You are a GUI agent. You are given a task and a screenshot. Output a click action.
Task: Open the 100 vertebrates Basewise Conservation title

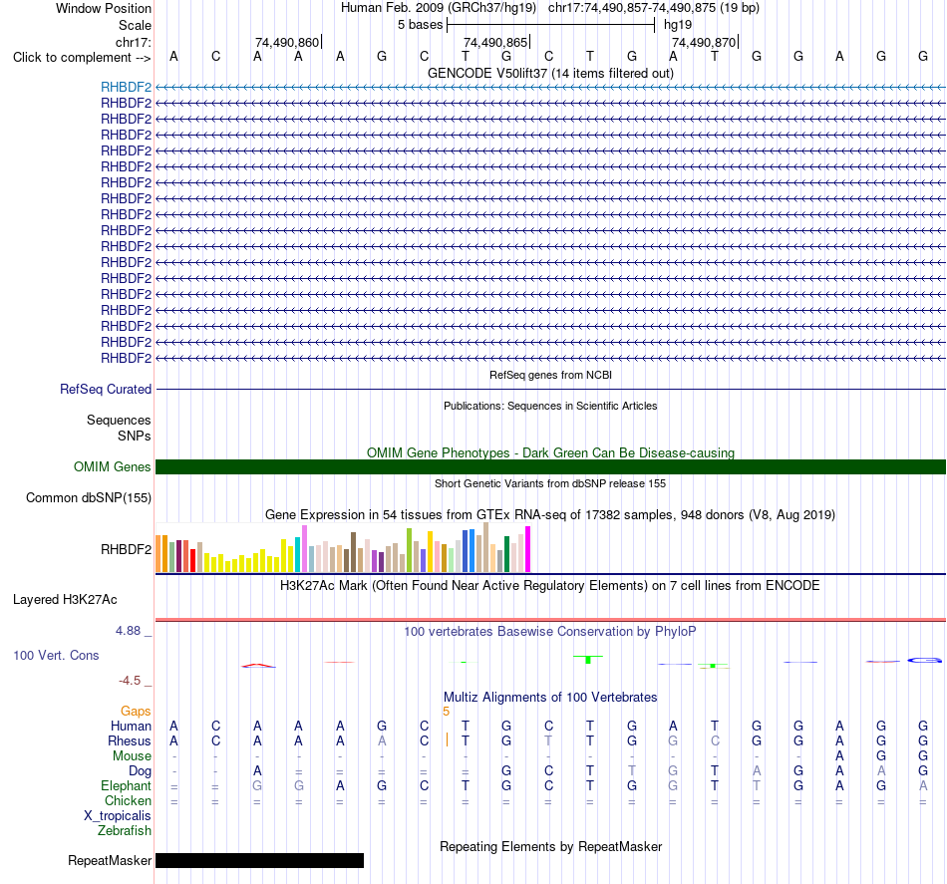pyautogui.click(x=550, y=632)
